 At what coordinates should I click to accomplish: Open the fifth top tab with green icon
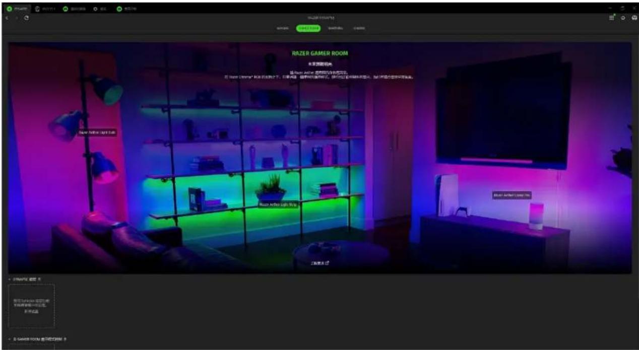pyautogui.click(x=126, y=9)
